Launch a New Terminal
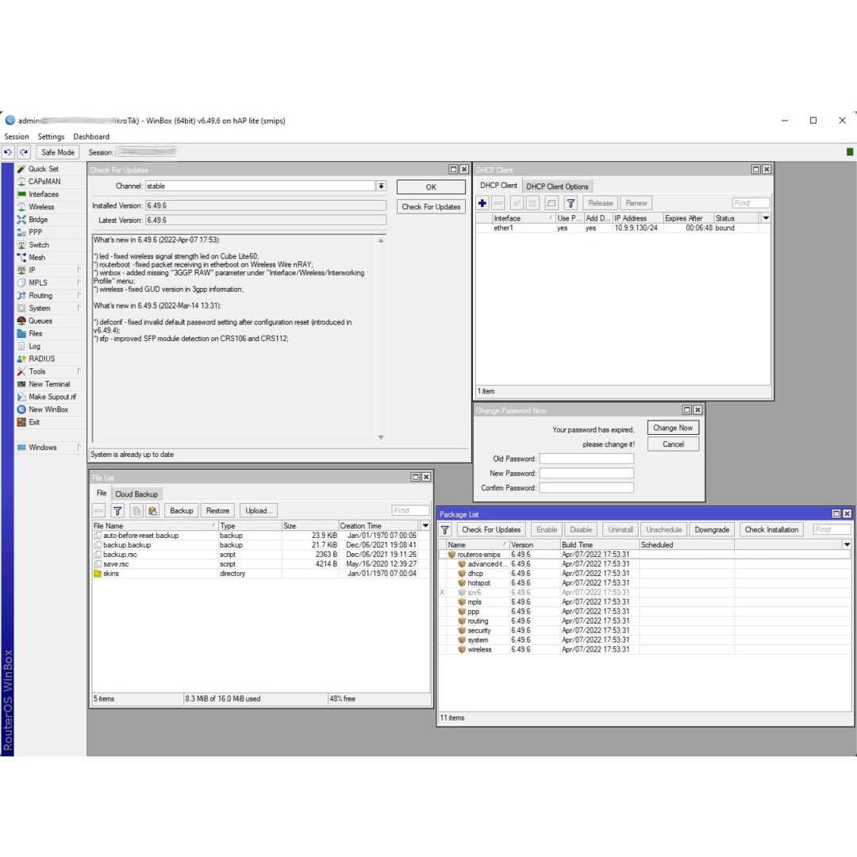The image size is (857, 857). point(49,384)
